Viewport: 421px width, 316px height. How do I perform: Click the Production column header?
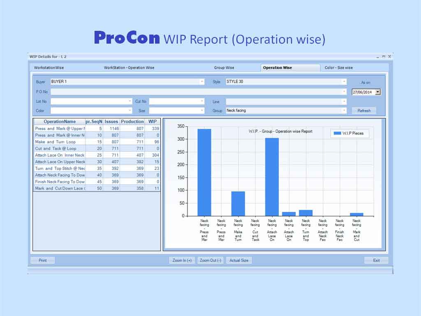[x=132, y=122]
